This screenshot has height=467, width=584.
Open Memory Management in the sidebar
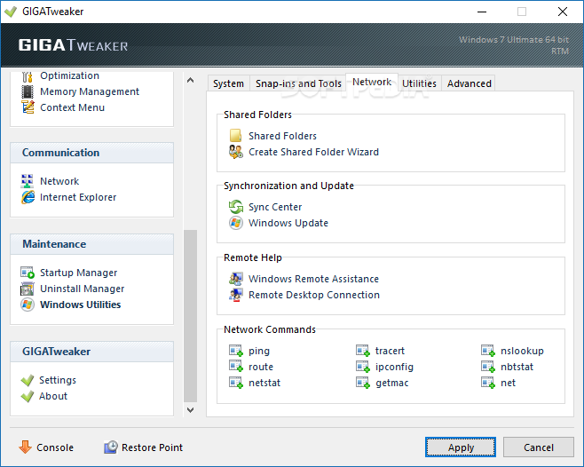[x=89, y=91]
